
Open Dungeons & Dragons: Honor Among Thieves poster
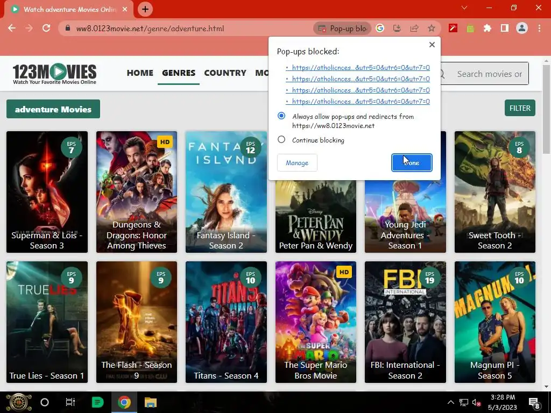[137, 192]
